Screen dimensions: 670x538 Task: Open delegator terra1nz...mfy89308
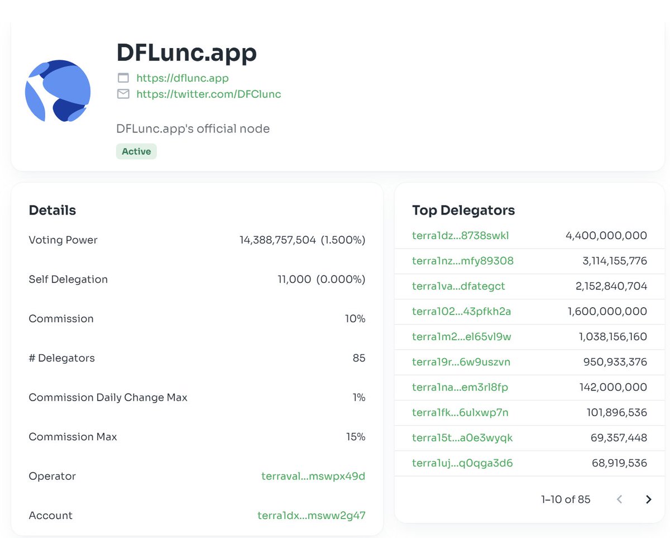click(x=463, y=261)
